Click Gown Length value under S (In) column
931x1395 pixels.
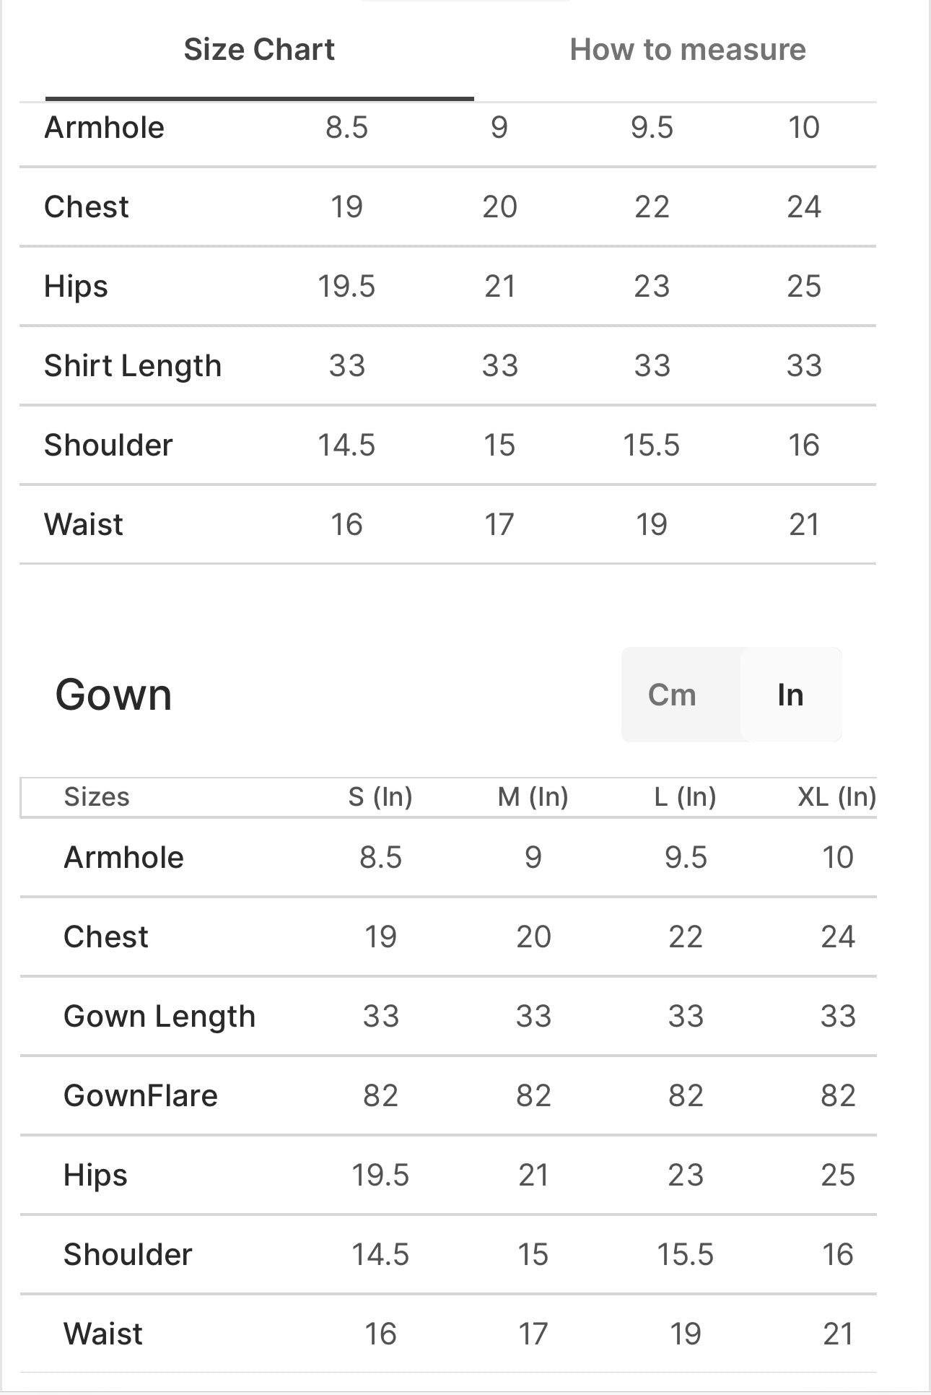[380, 1016]
